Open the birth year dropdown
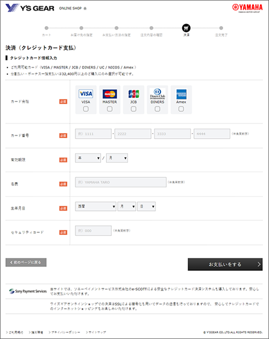Image resolution: width=269 pixels, height=339 pixels. click(96, 206)
